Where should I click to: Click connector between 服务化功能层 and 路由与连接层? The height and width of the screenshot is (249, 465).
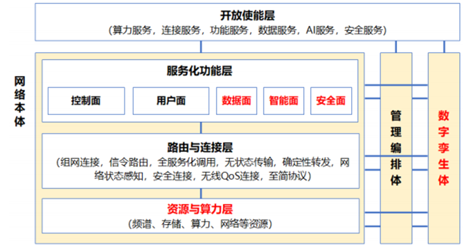coord(201,128)
